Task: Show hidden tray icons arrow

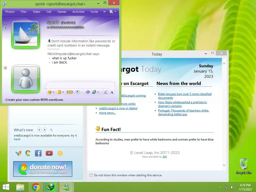Action: click(x=220, y=187)
